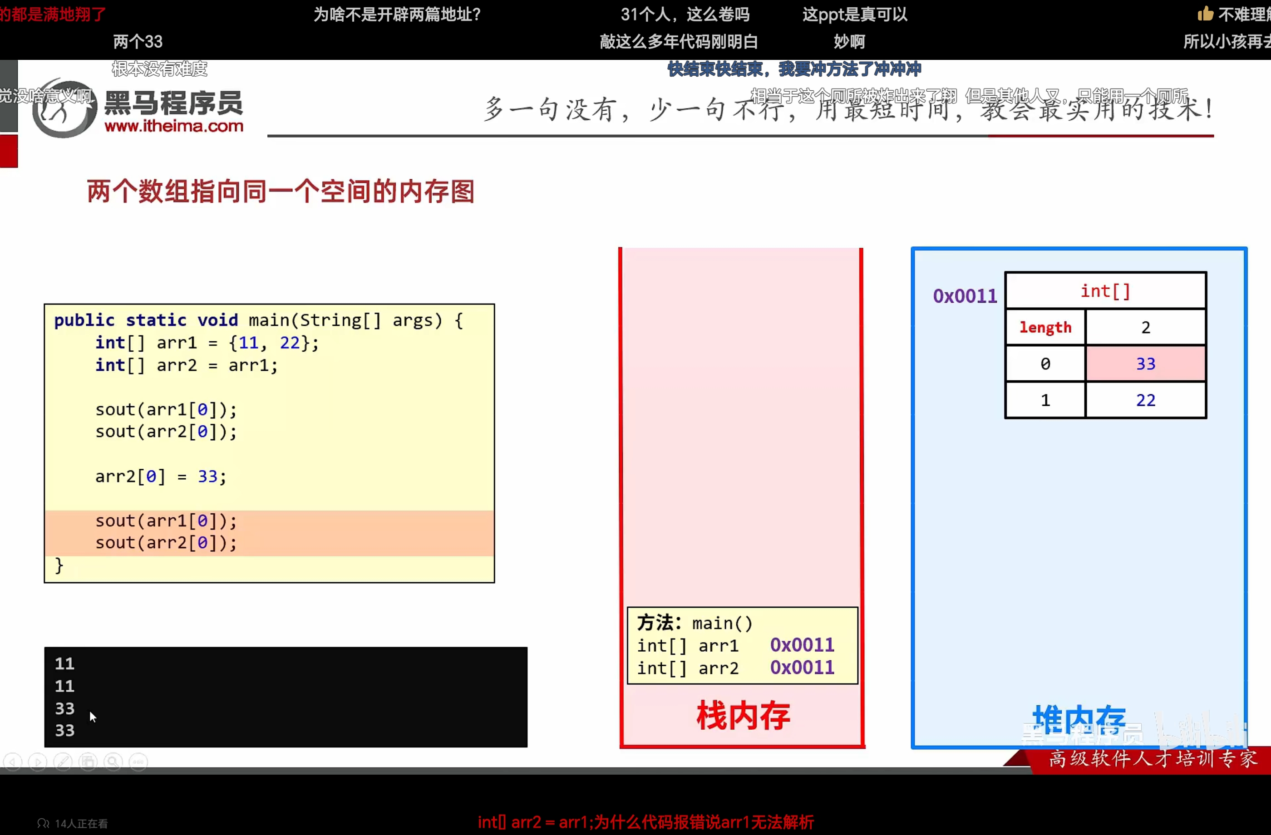Click the pink cell containing 33 in heap table
This screenshot has height=835, width=1271.
1145,363
